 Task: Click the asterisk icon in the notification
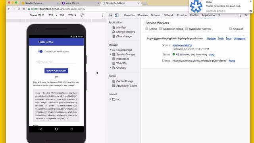[x=196, y=6]
